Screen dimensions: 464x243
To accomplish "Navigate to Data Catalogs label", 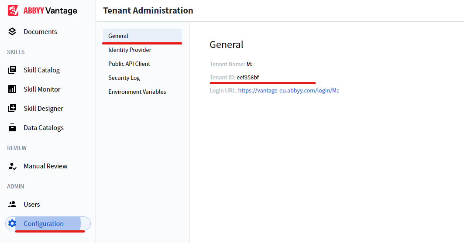I will [44, 128].
